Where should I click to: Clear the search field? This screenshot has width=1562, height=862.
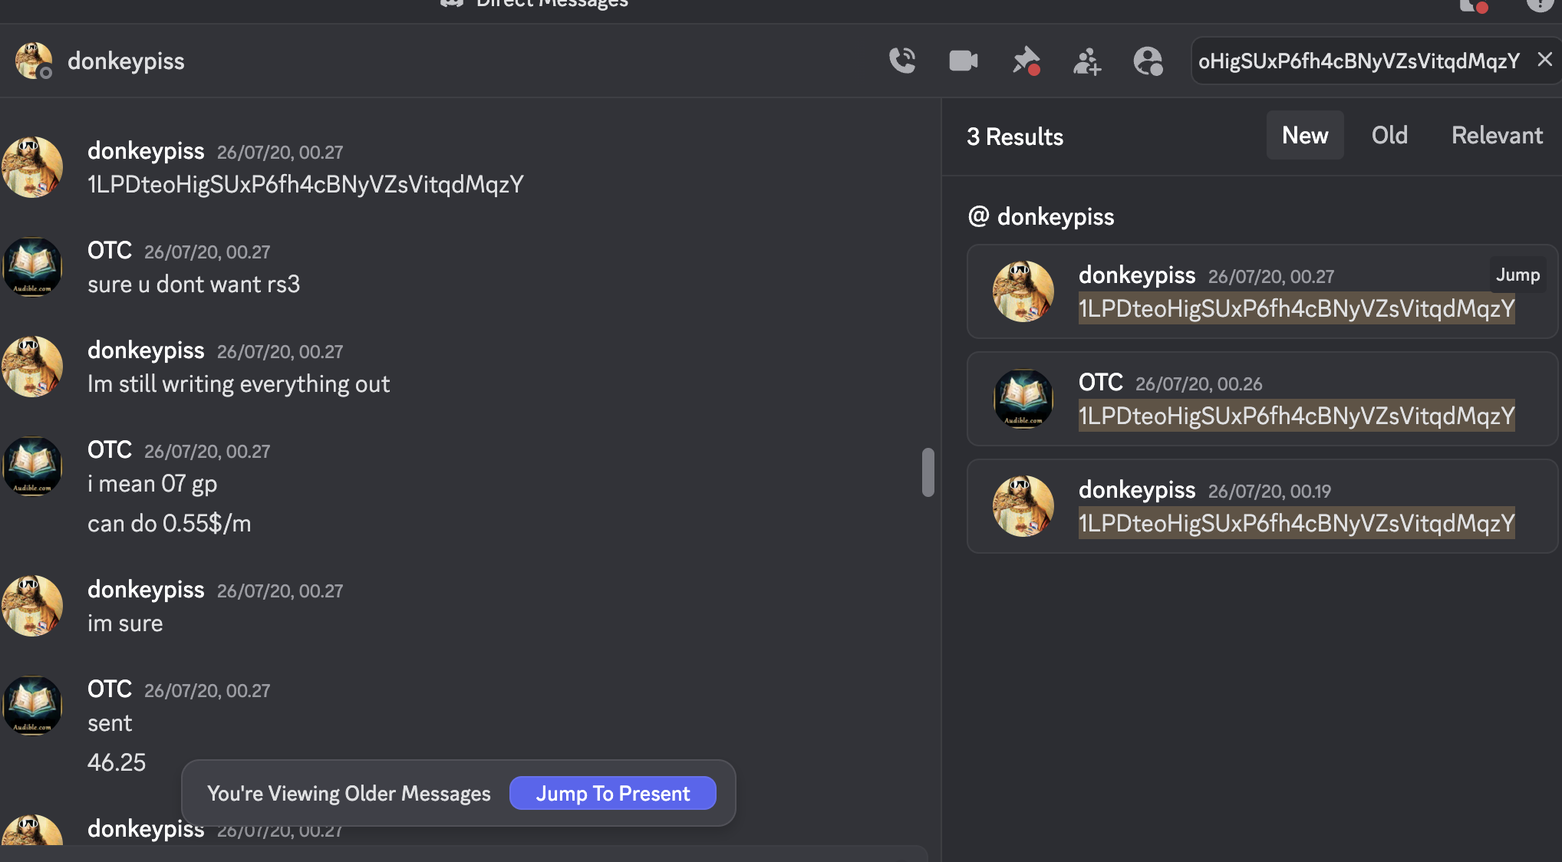pos(1544,60)
